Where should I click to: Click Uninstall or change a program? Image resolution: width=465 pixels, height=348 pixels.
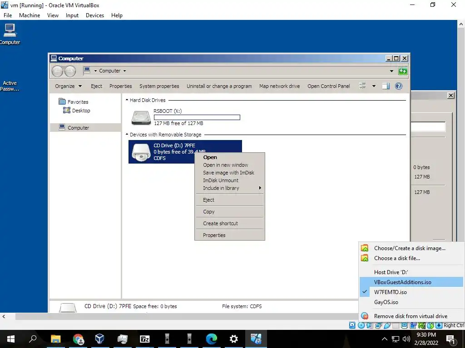219,86
